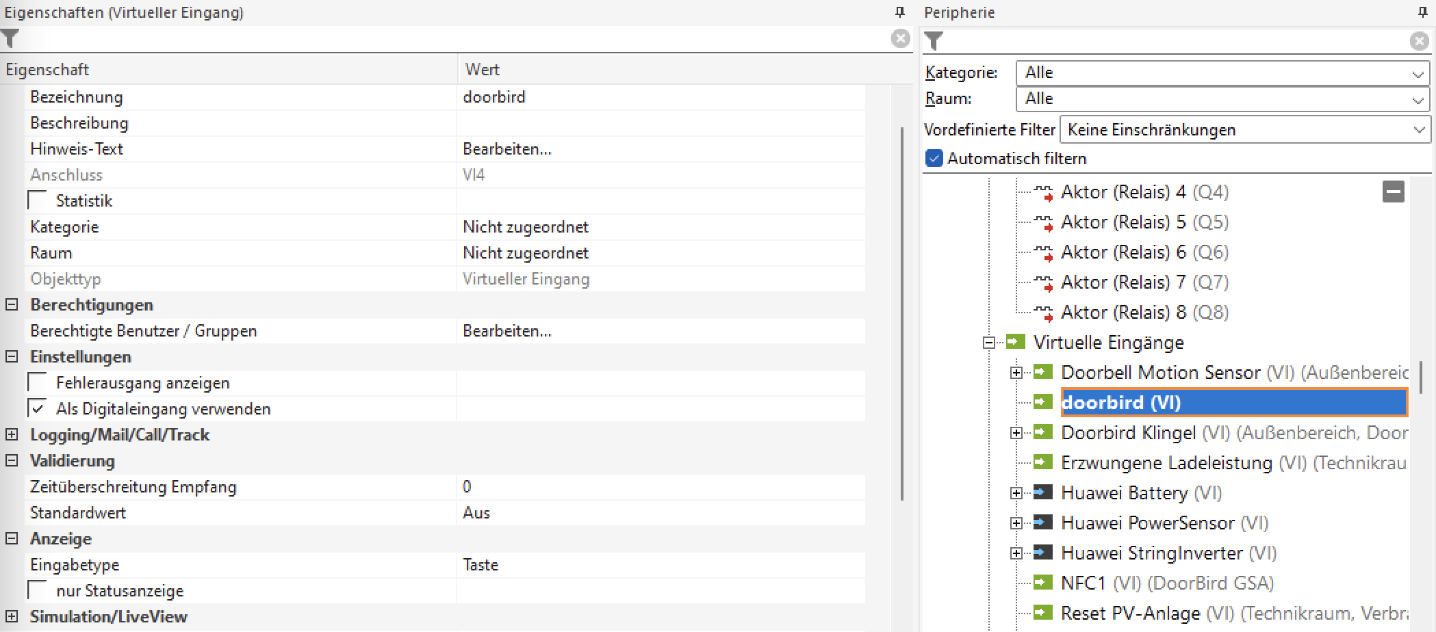
Task: Disable 'Als Digitaleingang verwenden'
Action: pyautogui.click(x=38, y=408)
